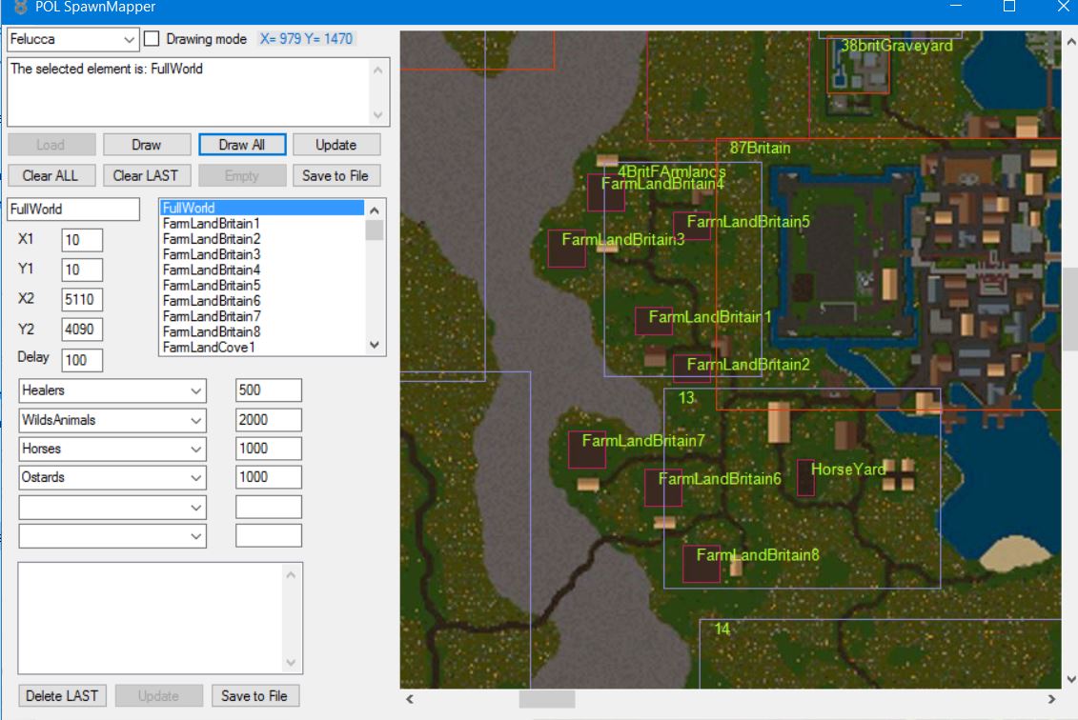This screenshot has height=720, width=1078.
Task: Click FarmLandBritain3 box on map
Action: coord(566,249)
